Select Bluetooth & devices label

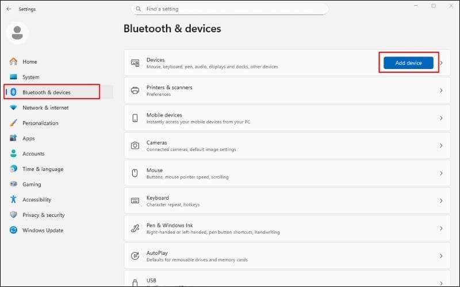(47, 92)
